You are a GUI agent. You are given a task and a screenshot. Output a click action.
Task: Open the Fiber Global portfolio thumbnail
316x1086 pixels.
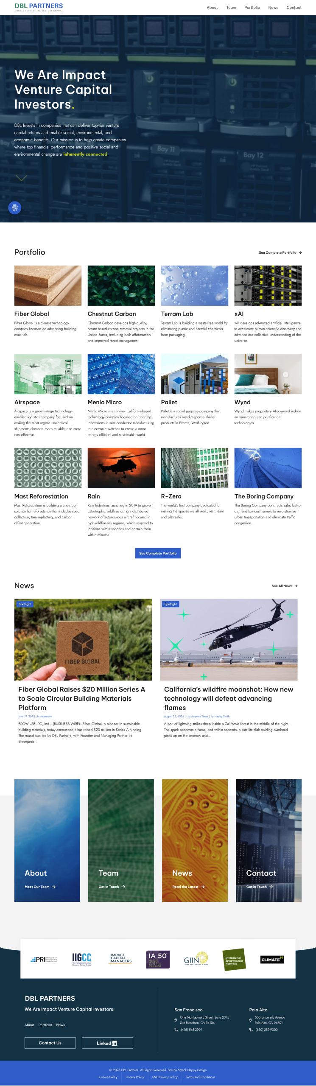tap(48, 285)
